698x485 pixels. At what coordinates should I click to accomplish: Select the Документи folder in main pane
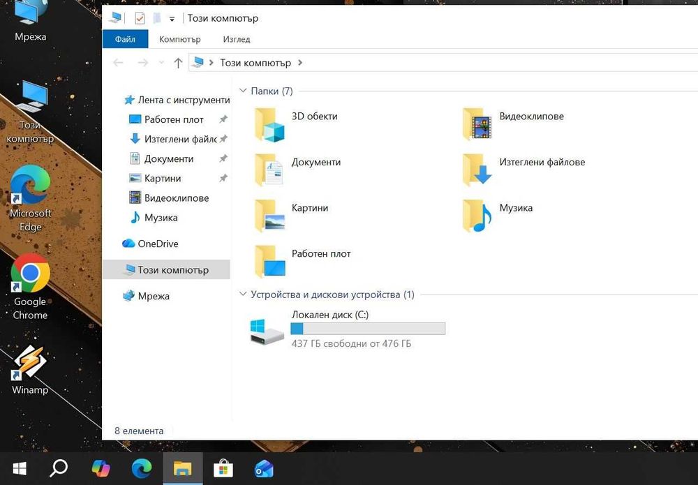pyautogui.click(x=297, y=170)
